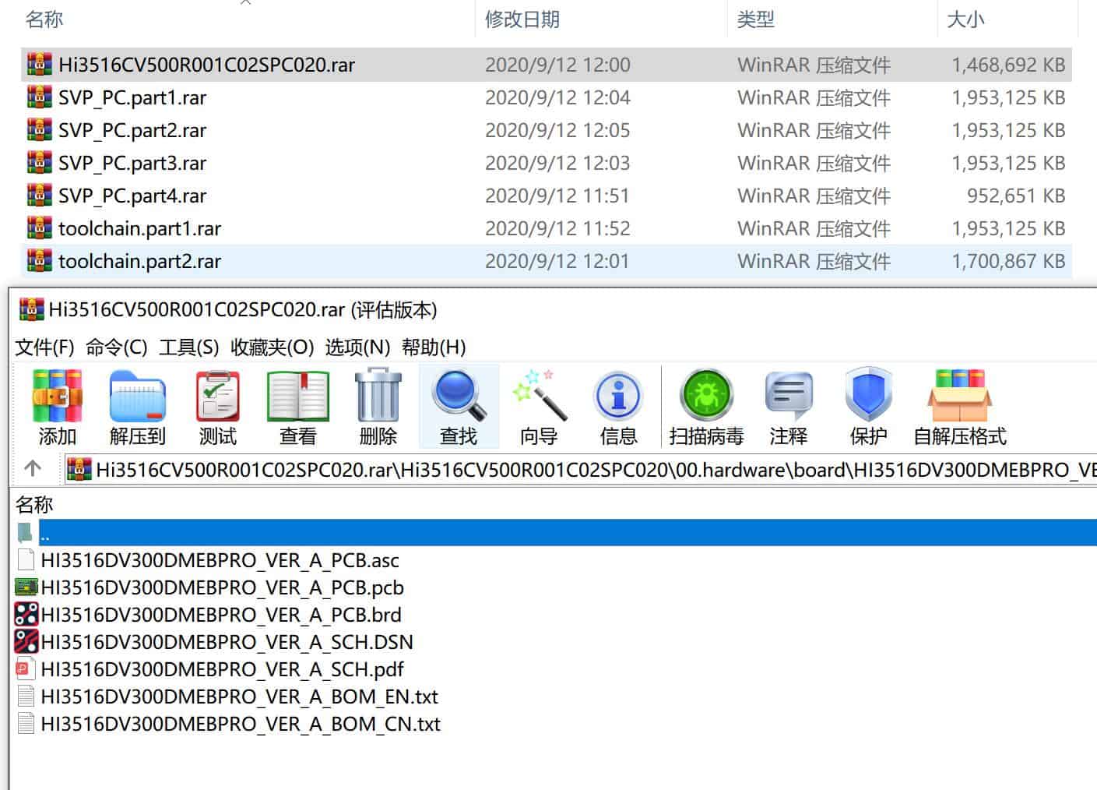Click the SCH.pdf file icon
This screenshot has width=1097, height=790.
click(x=26, y=669)
